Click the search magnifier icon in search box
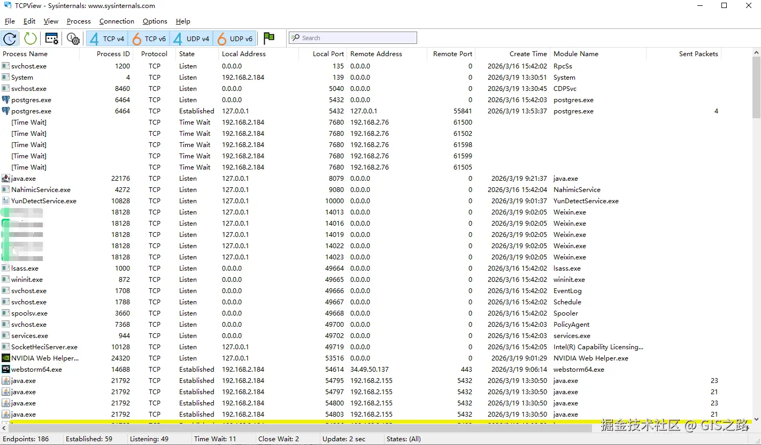Image resolution: width=761 pixels, height=445 pixels. coord(295,38)
